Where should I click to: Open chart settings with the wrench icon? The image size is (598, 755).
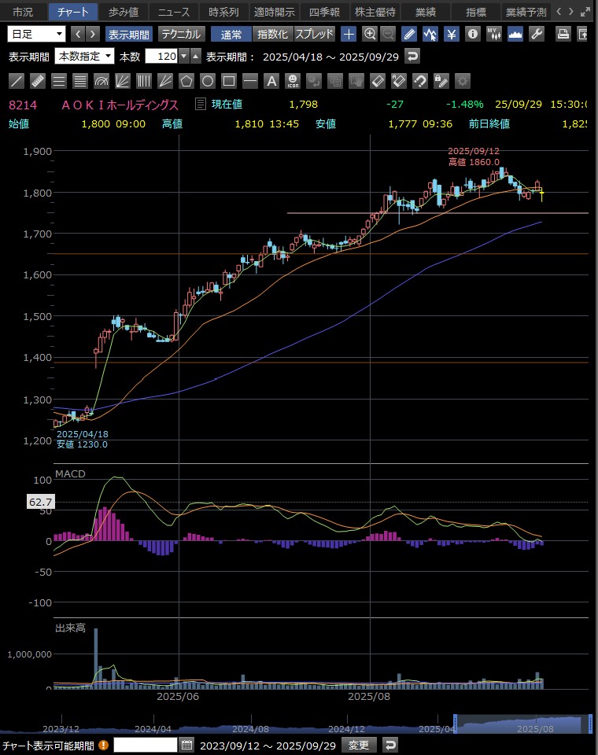point(537,34)
